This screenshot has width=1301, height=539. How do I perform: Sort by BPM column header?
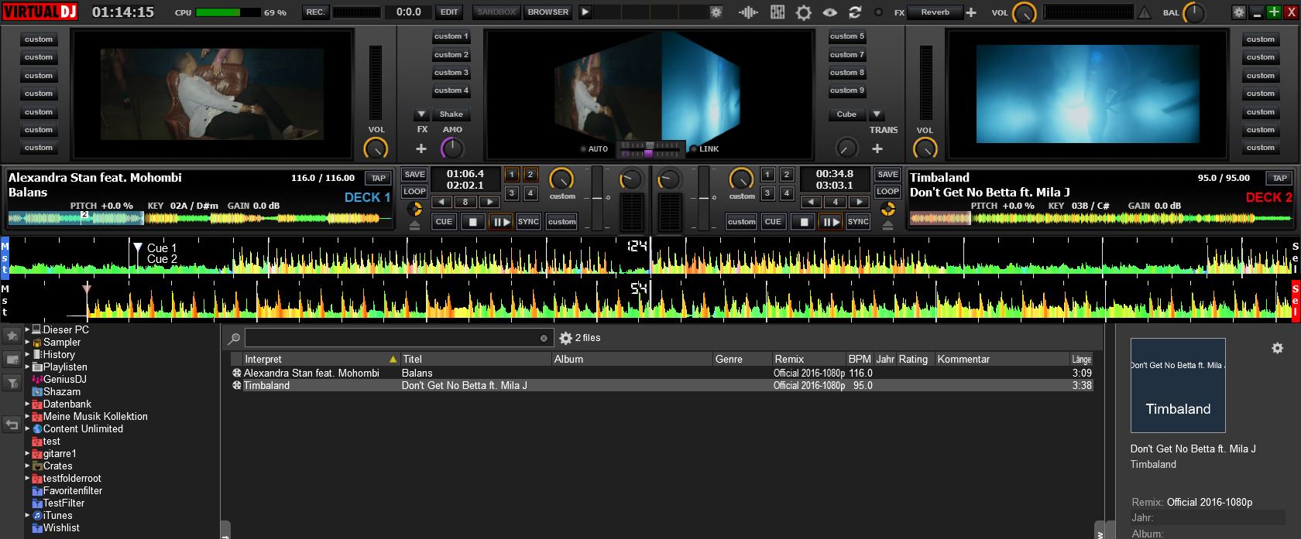[860, 359]
